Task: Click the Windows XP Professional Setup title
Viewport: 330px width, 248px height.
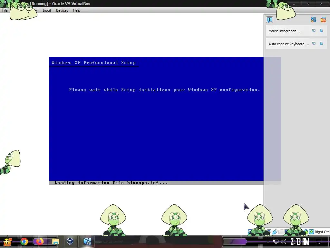Action: 94,63
